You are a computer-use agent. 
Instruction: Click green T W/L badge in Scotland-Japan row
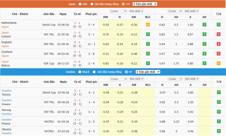(148, 54)
